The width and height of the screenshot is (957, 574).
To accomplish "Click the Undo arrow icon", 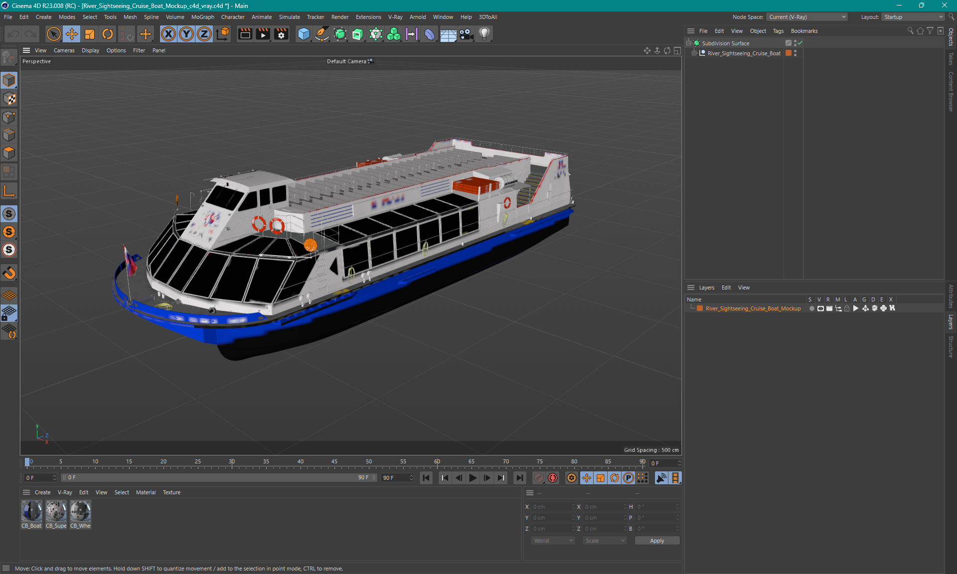I will coord(13,34).
